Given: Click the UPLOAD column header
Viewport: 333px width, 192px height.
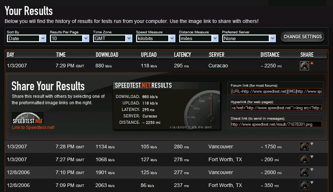Looking at the screenshot, I should click(x=149, y=55).
